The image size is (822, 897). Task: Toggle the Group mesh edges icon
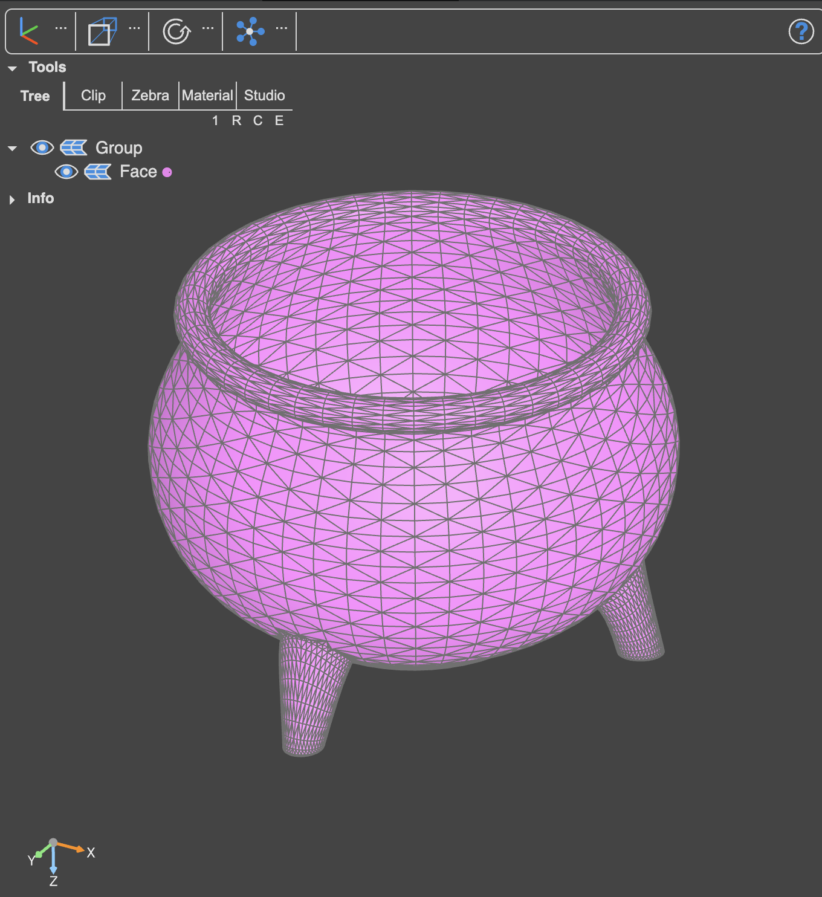[x=74, y=147]
